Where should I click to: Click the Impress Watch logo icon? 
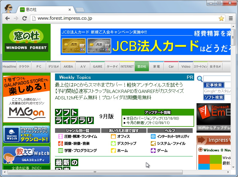[x=11, y=135]
